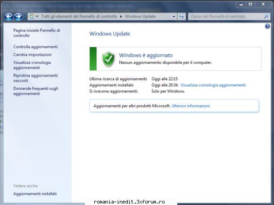Minimize the Windows Update window
Screen dimensions: 274x205
(x=241, y=4)
